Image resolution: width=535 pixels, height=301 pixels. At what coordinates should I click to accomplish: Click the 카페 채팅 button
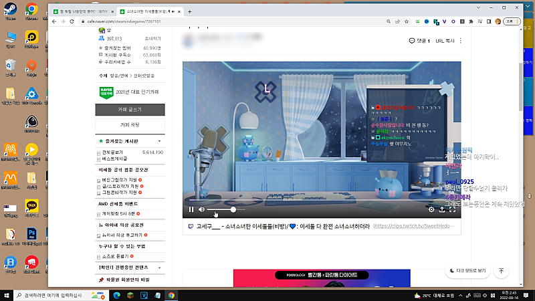point(130,125)
